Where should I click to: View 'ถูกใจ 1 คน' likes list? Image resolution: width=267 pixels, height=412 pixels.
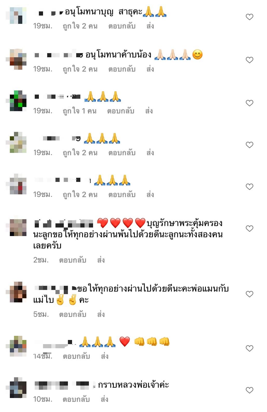[80, 111]
